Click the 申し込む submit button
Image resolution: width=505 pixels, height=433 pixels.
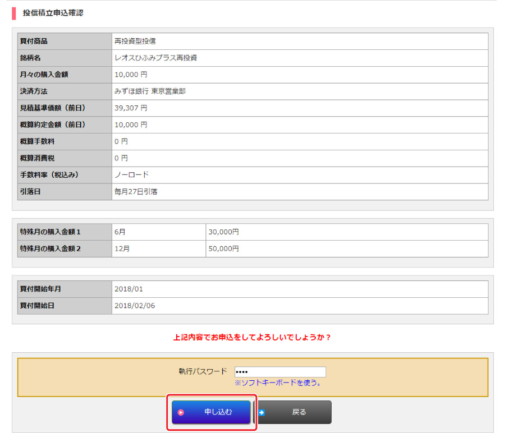point(211,412)
